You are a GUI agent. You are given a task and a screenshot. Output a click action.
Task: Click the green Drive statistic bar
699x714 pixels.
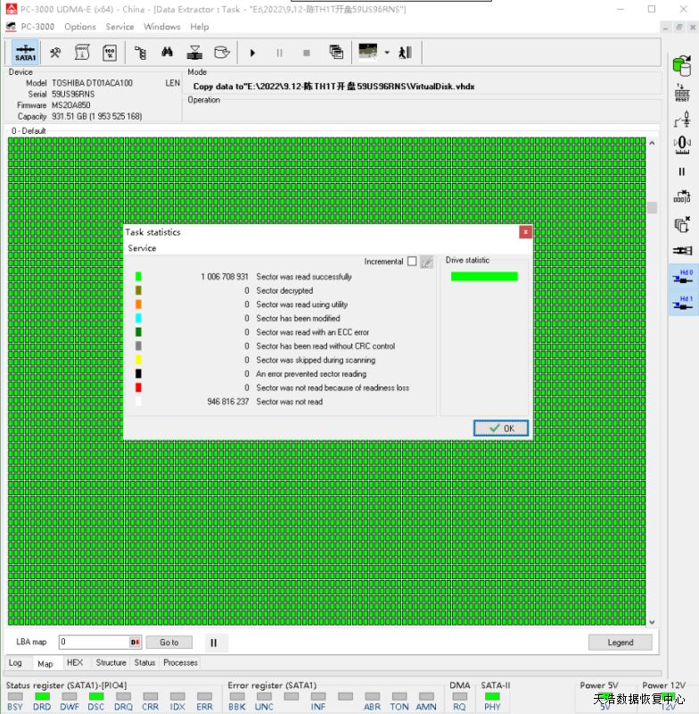pos(484,277)
